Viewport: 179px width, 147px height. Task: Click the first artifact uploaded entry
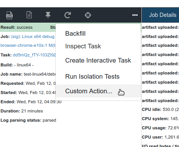[160, 27]
